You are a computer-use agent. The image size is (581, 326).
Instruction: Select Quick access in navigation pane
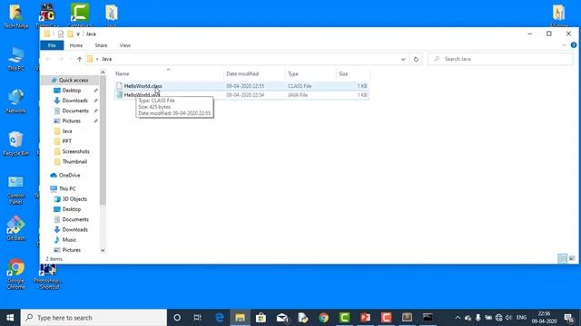[74, 81]
